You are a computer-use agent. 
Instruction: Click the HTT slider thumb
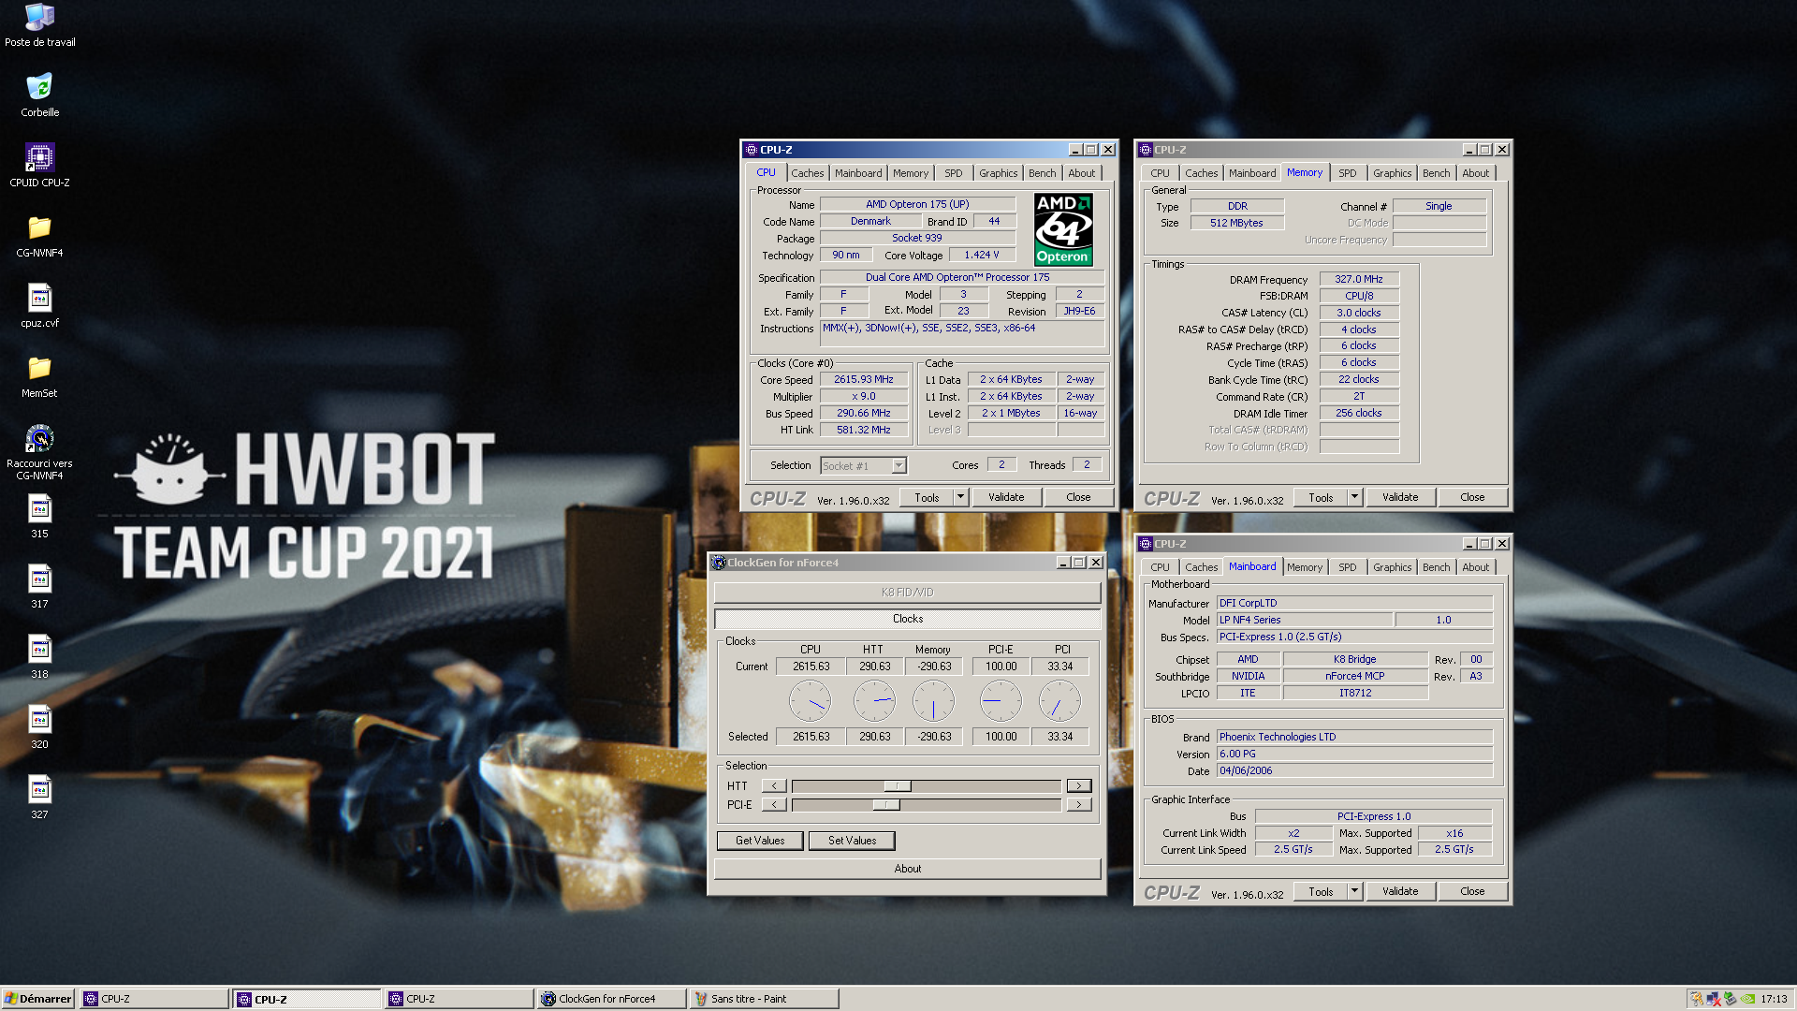[x=898, y=786]
